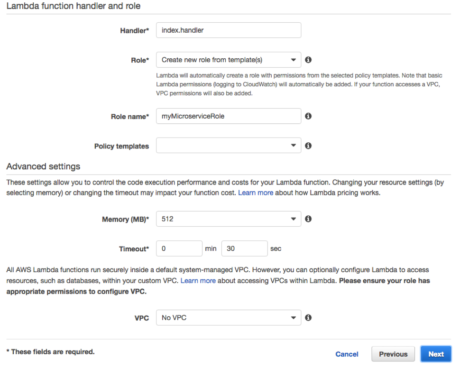Click the Handler input field
This screenshot has width=460, height=367.
pos(229,30)
